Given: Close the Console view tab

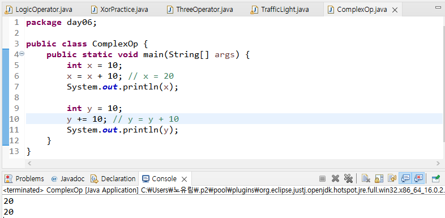Looking at the screenshot, I should tap(184, 179).
